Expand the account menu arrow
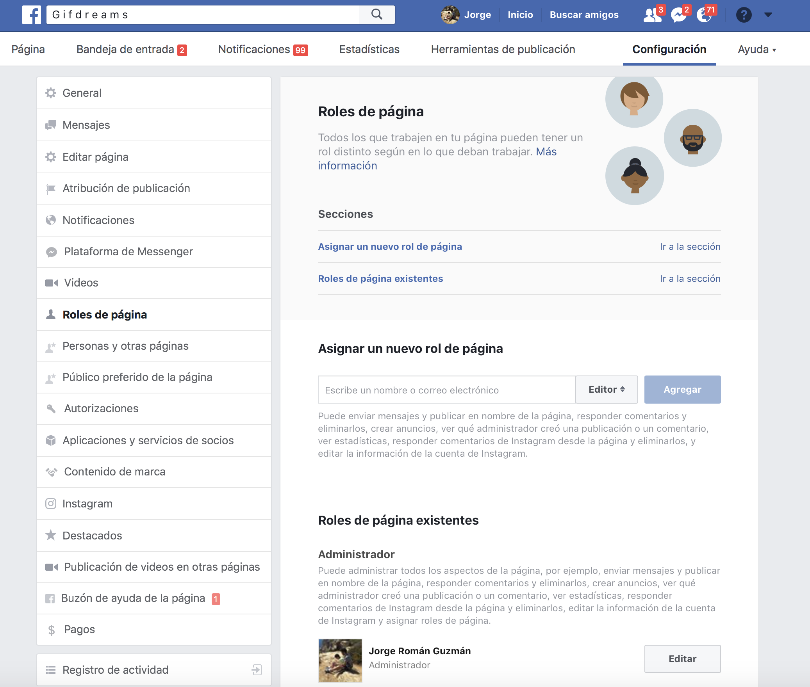This screenshot has width=810, height=687. click(768, 15)
